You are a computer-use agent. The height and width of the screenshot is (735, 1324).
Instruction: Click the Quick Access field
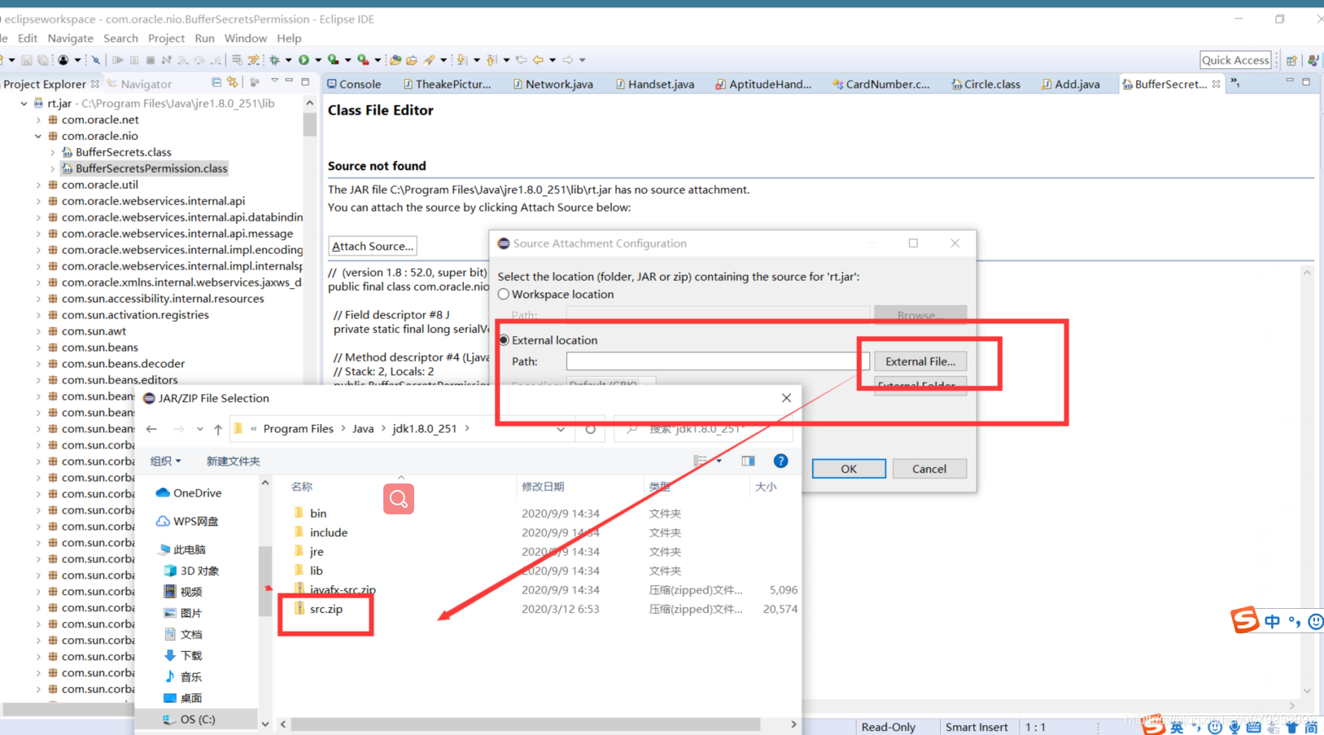pos(1235,60)
